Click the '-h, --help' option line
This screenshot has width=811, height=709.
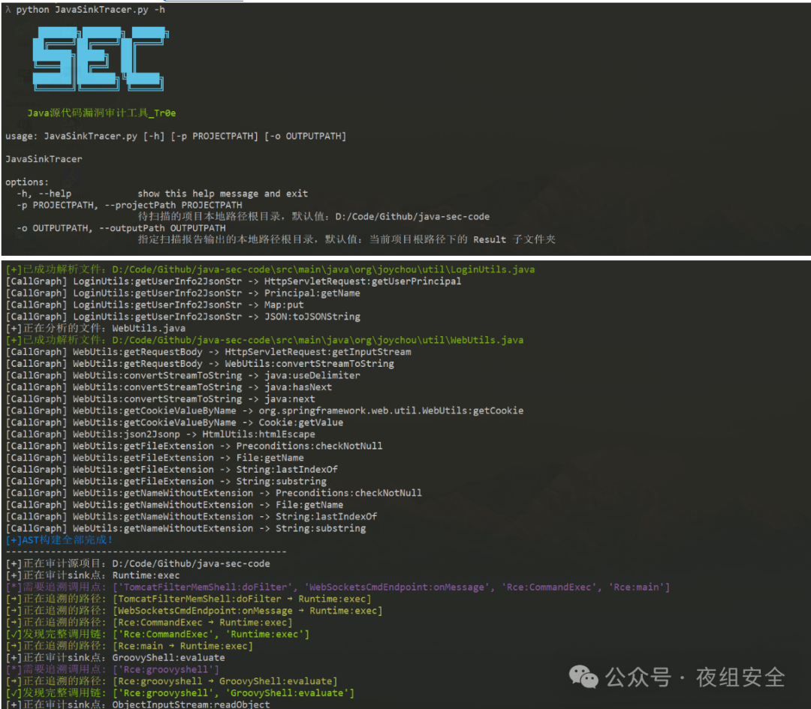pos(162,194)
